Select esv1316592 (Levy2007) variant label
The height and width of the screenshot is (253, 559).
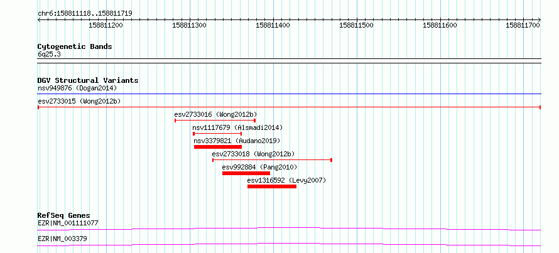(x=286, y=180)
